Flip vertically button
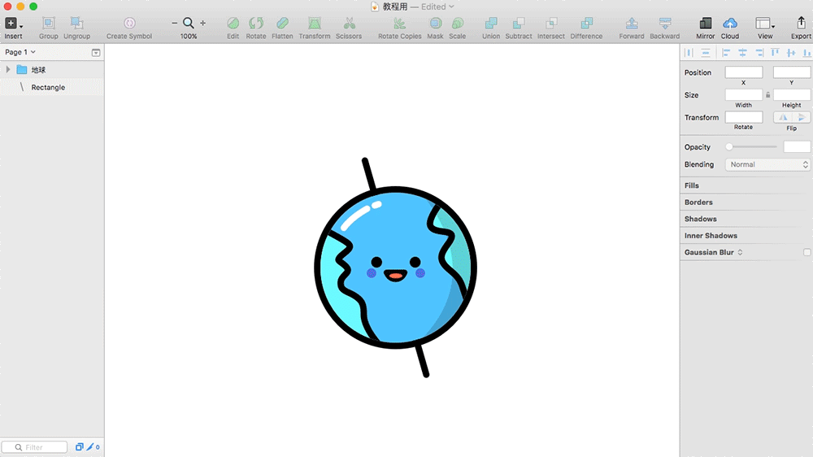The height and width of the screenshot is (457, 813). 801,117
